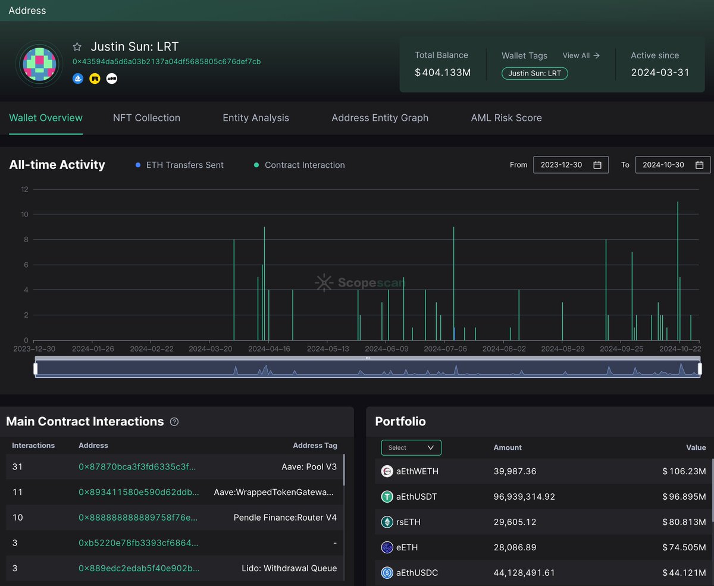Open the yellow badge icon under the address
The height and width of the screenshot is (586, 714).
(95, 79)
